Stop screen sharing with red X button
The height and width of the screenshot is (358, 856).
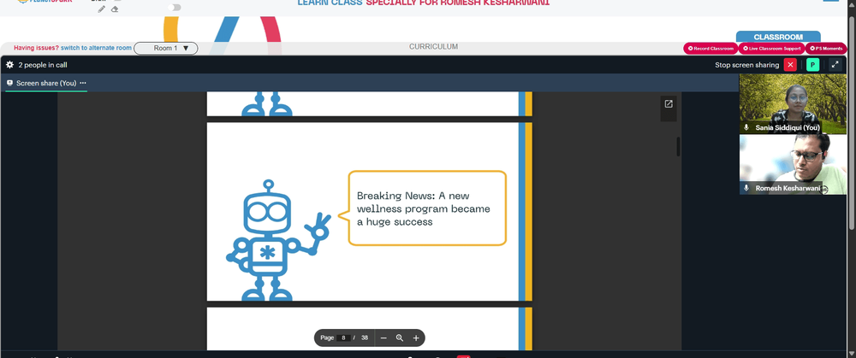[790, 65]
